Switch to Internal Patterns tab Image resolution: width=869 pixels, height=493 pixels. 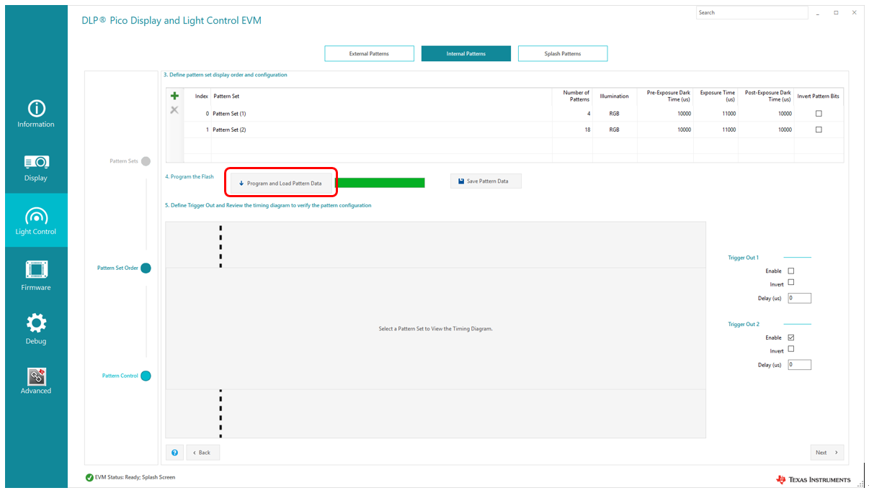(x=466, y=54)
